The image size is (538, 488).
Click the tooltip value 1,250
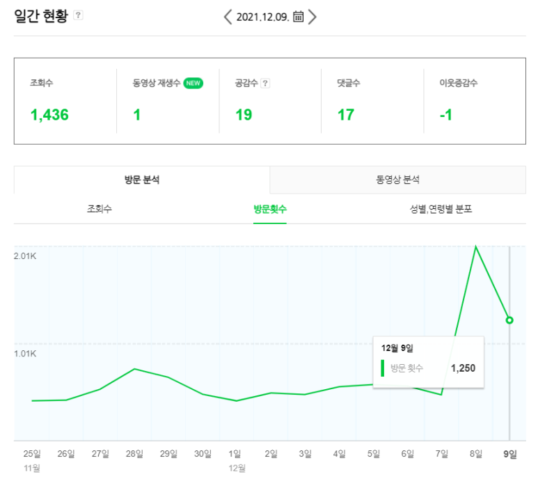click(464, 368)
